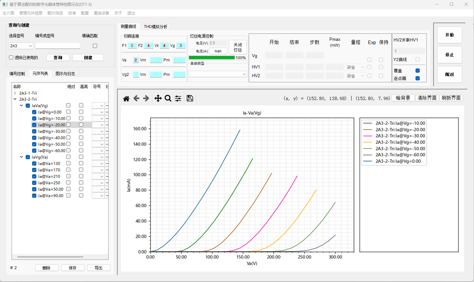
Task: Click the 开始 button
Action: [x=449, y=35]
